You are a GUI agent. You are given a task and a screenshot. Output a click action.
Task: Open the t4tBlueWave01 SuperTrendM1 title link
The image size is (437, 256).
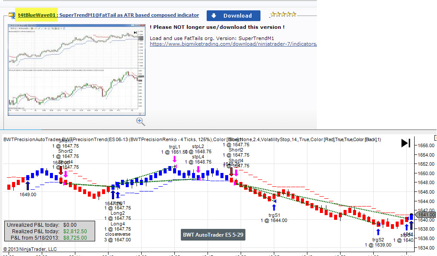pyautogui.click(x=108, y=15)
